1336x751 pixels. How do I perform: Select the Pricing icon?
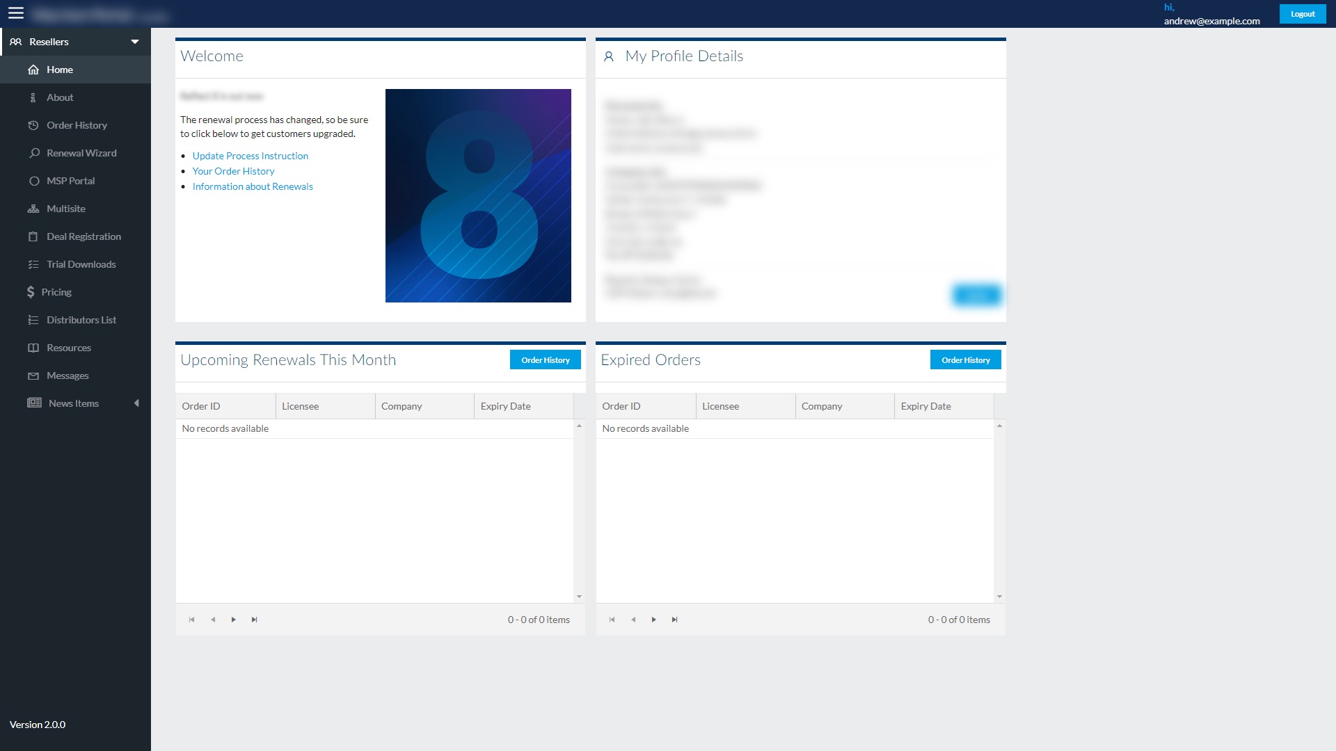[31, 291]
